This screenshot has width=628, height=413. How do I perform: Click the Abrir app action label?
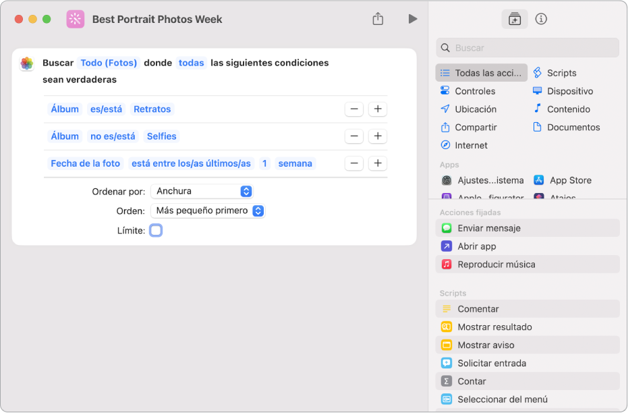tap(477, 246)
